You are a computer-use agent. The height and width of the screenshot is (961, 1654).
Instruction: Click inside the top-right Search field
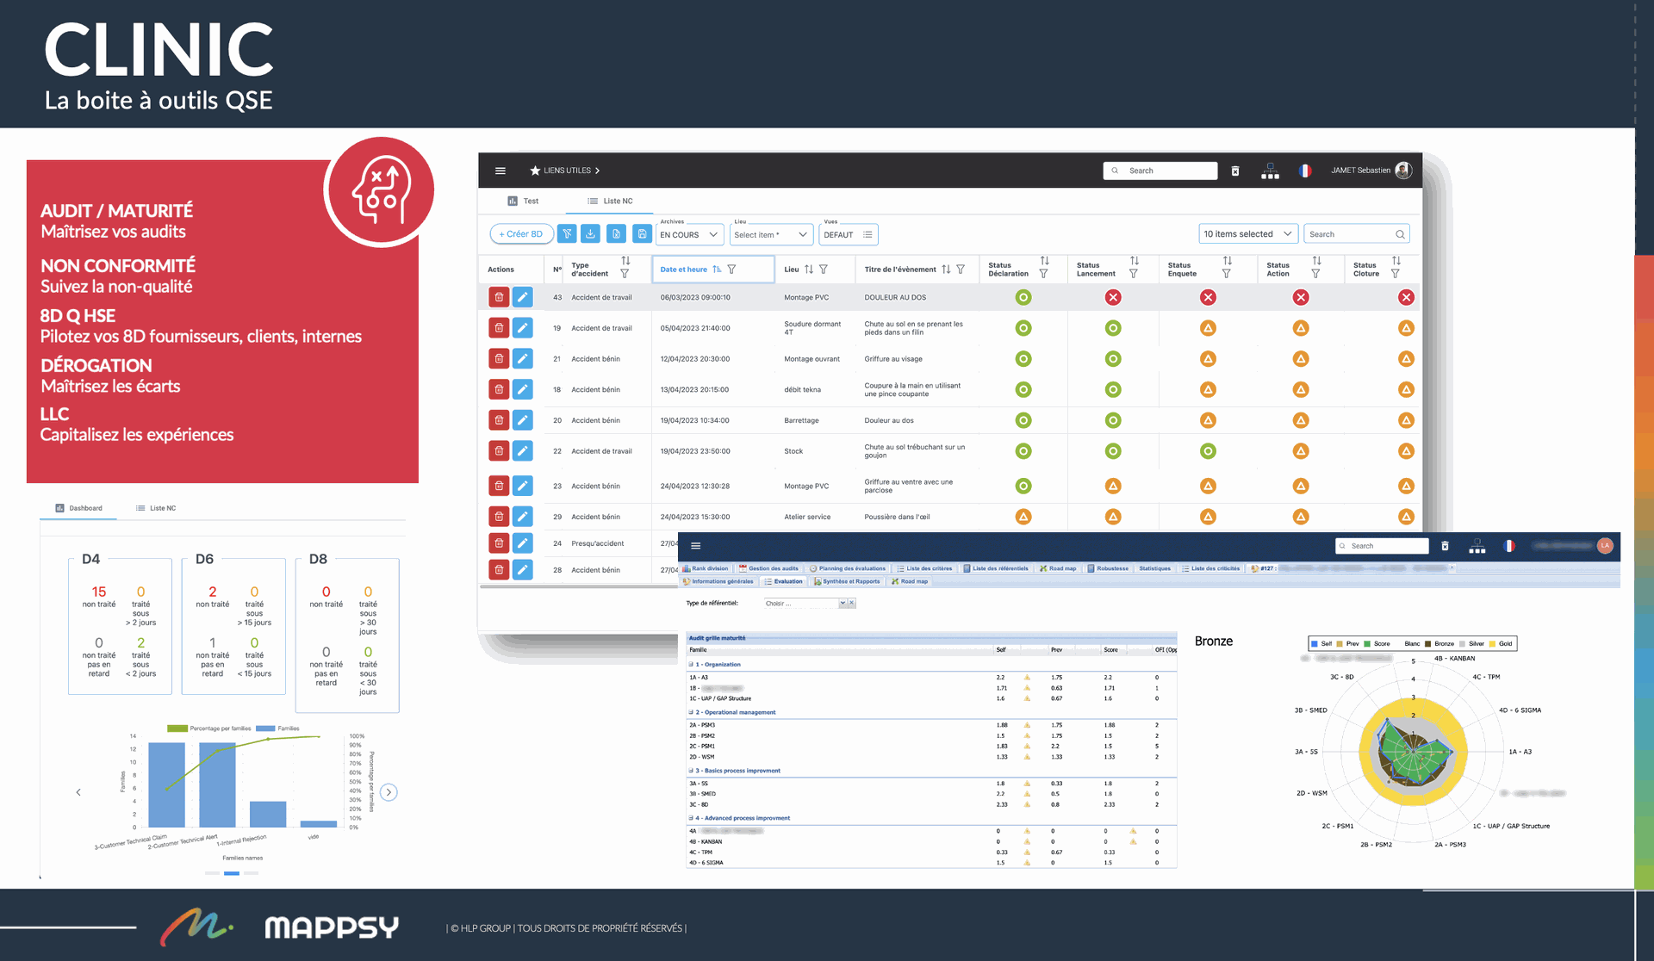click(1159, 170)
